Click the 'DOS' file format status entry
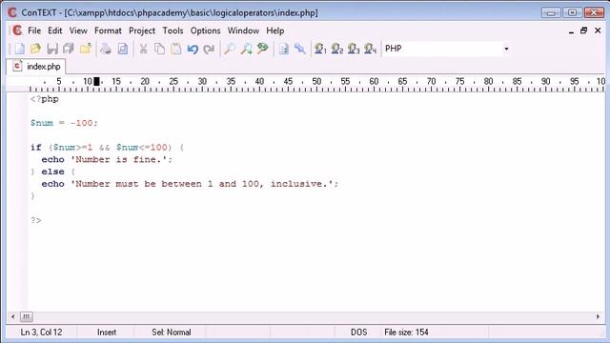 (x=358, y=333)
